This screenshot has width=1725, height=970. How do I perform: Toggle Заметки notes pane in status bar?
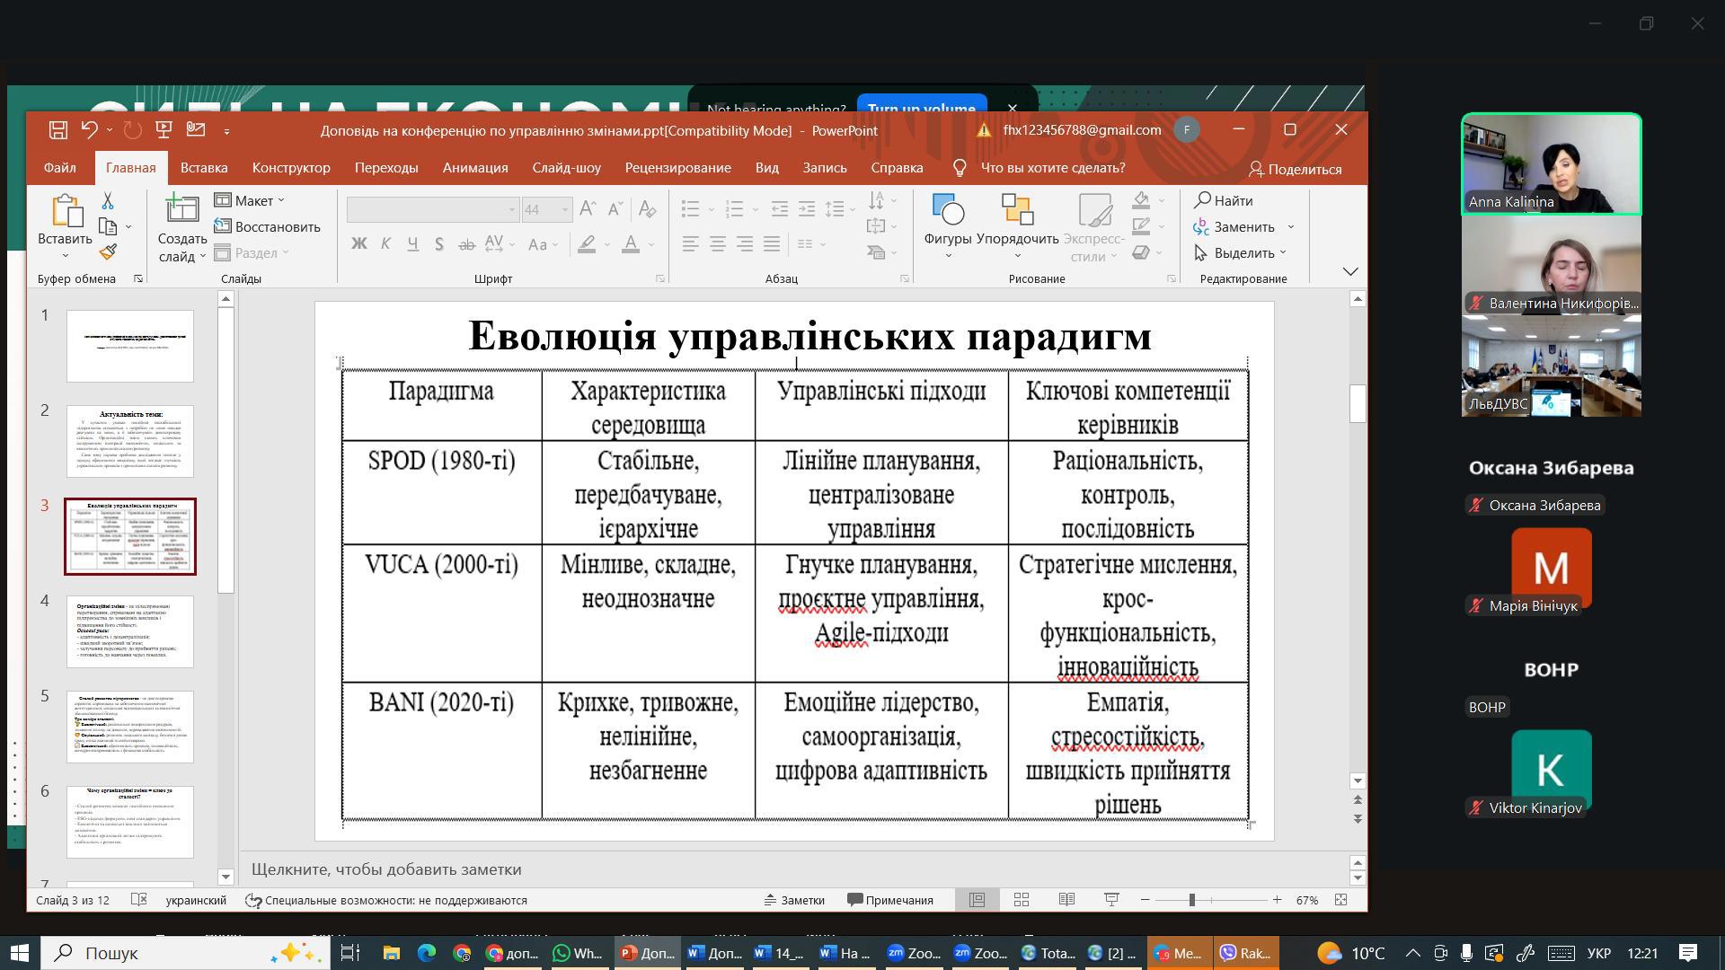(x=794, y=900)
